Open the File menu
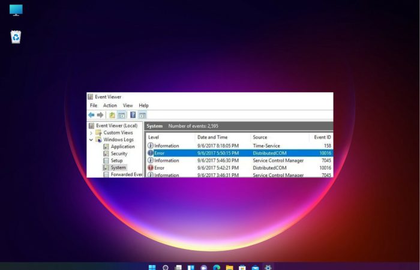 (x=94, y=106)
